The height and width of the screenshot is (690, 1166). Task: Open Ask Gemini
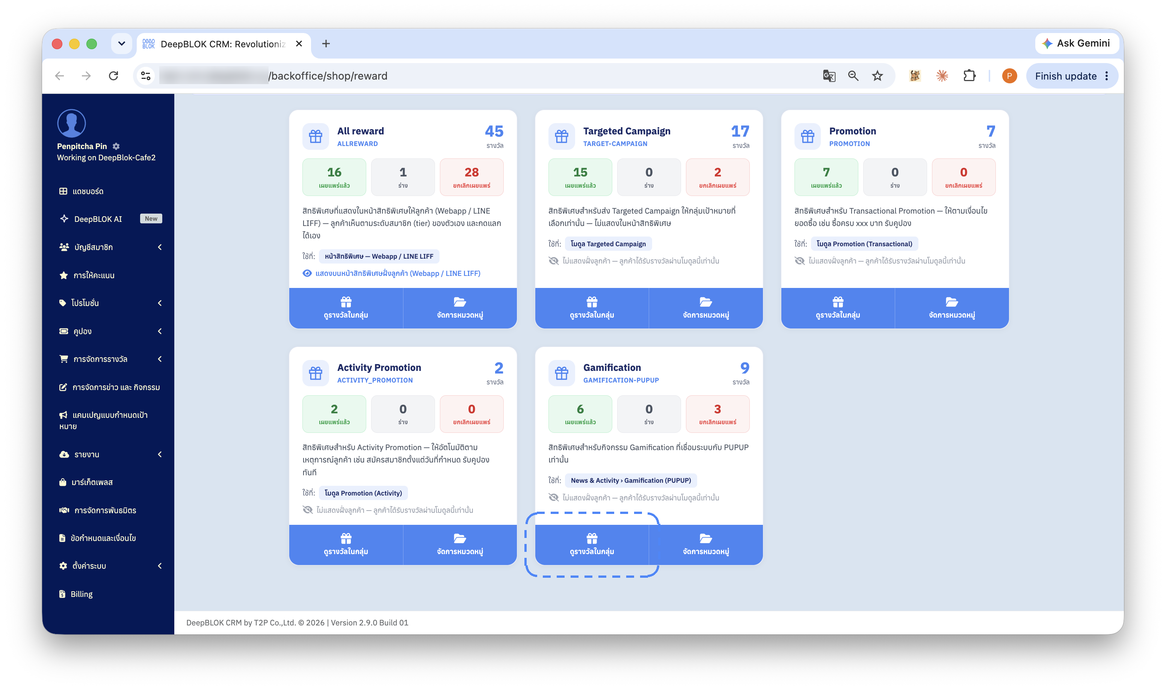tap(1077, 43)
